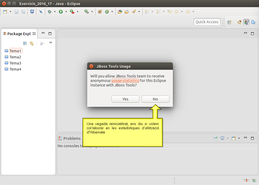This screenshot has height=185, width=259.
Task: Select the active Java perspective button
Action: [246, 22]
